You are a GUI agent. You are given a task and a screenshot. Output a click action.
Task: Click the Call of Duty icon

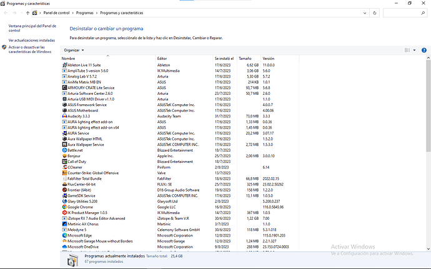64,162
